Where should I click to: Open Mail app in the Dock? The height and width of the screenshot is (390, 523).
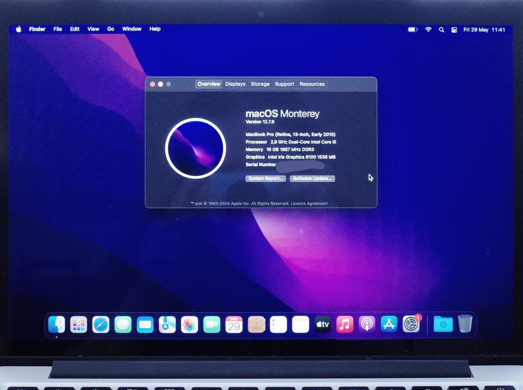click(145, 324)
